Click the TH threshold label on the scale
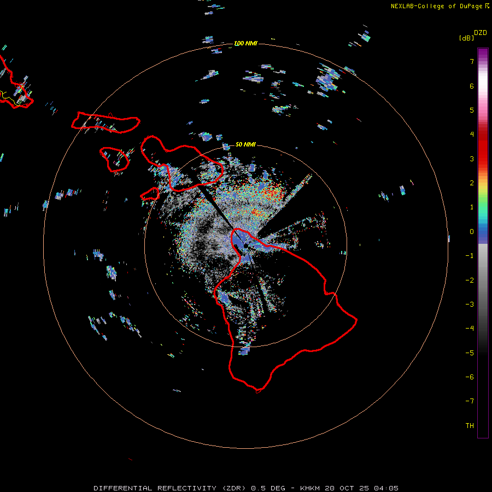 (x=470, y=426)
